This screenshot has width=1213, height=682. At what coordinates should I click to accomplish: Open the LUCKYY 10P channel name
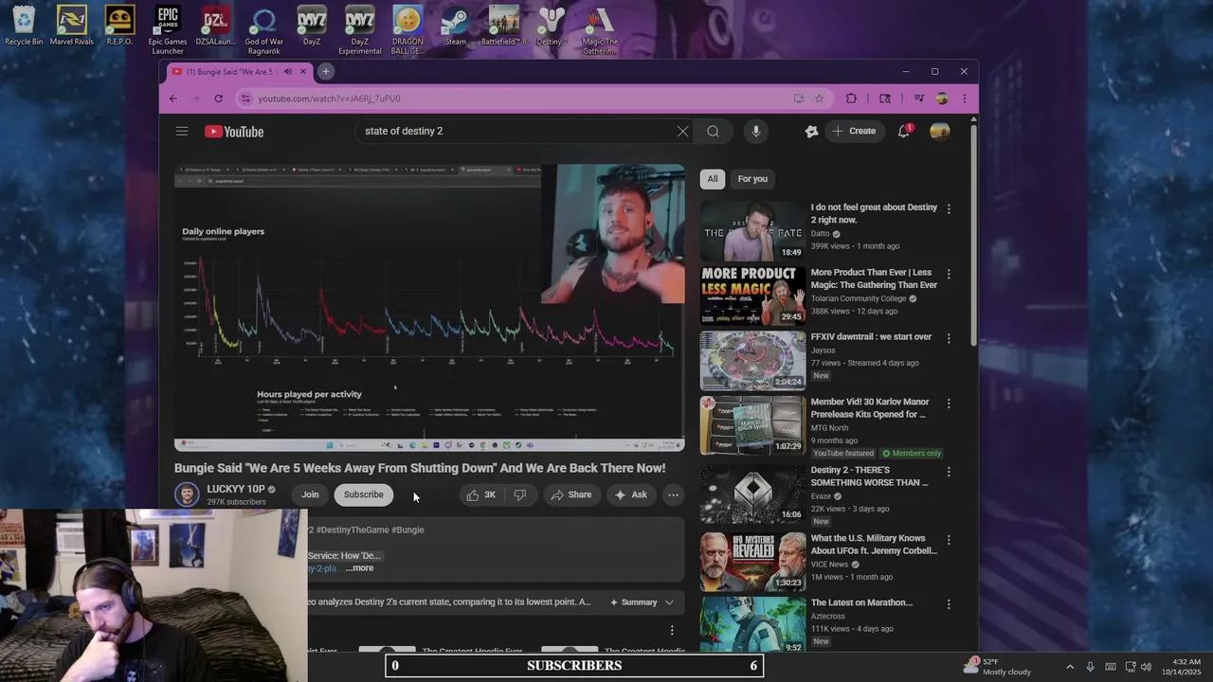(x=236, y=490)
